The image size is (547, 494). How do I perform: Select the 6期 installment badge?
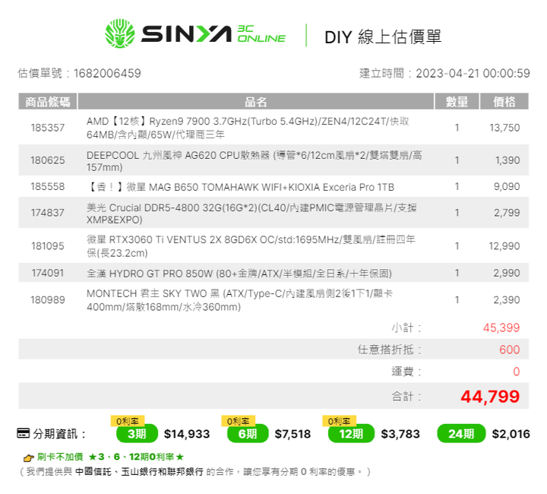[248, 434]
